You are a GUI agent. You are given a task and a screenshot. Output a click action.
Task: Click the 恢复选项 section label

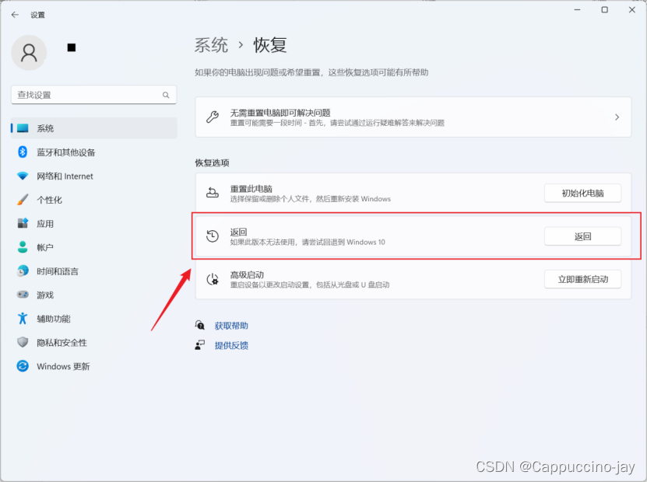[212, 162]
